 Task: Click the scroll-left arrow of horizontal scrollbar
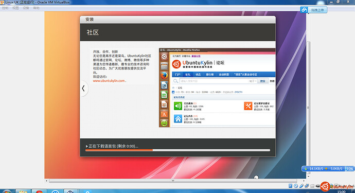click(x=46, y=181)
